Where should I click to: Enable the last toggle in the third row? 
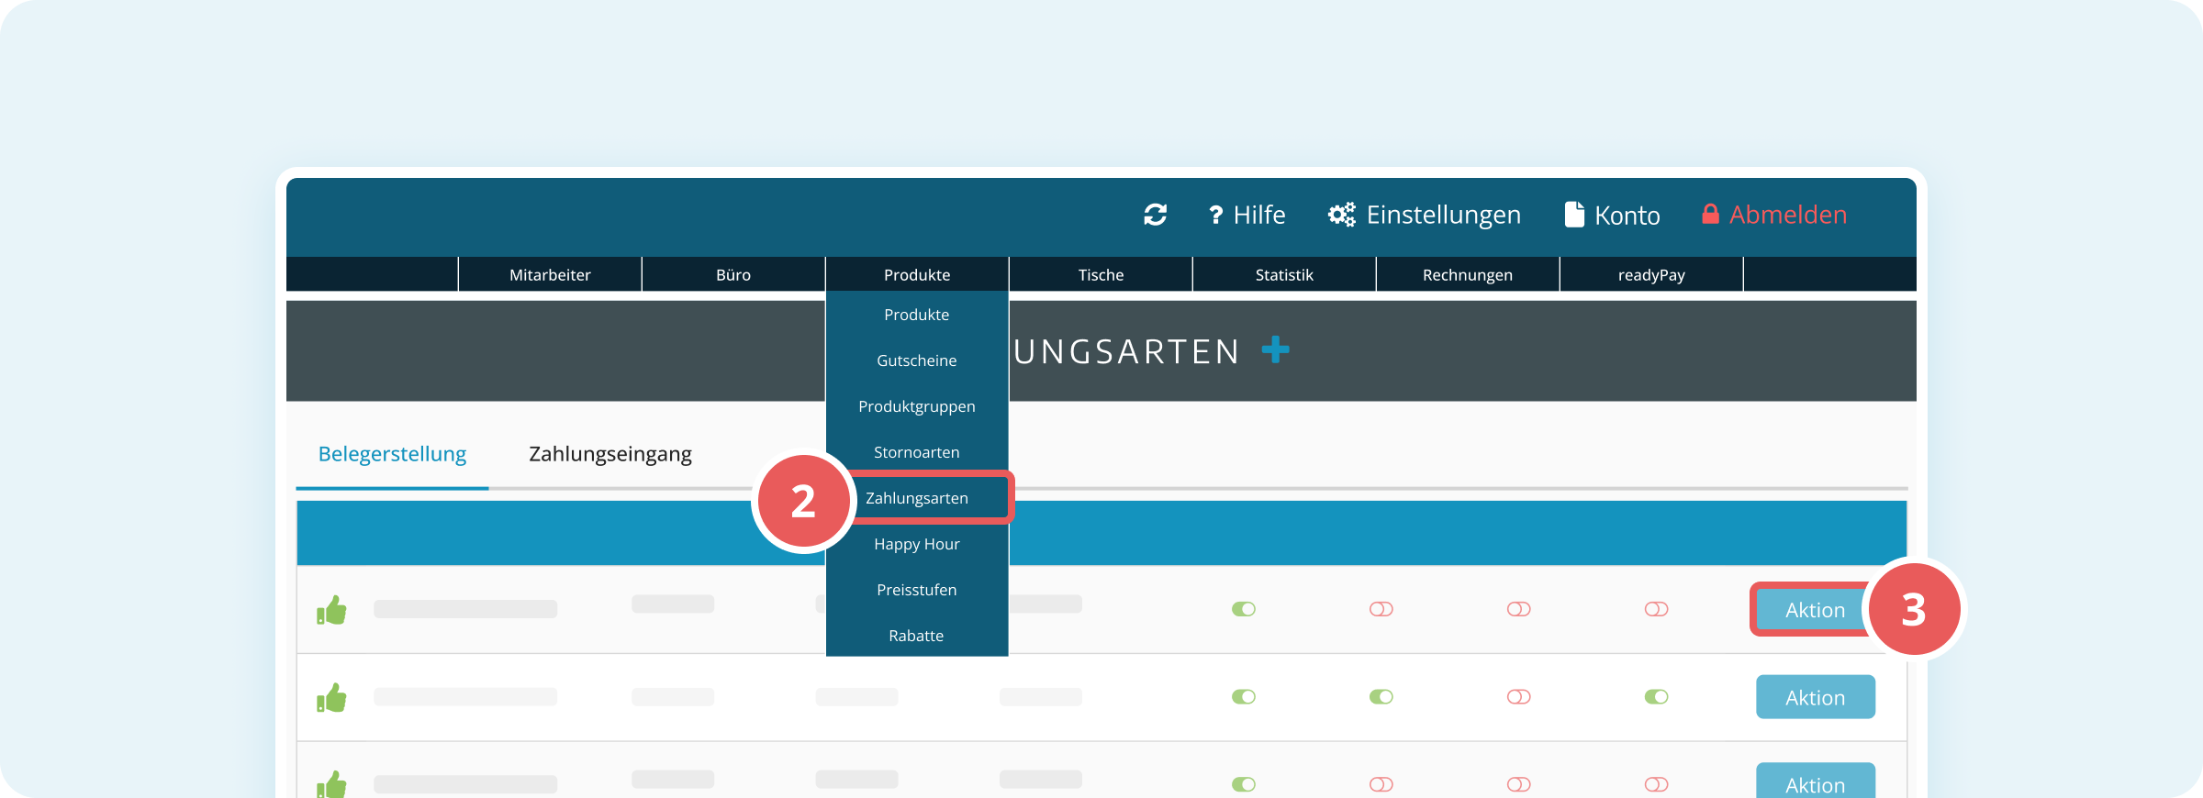pyautogui.click(x=1657, y=784)
